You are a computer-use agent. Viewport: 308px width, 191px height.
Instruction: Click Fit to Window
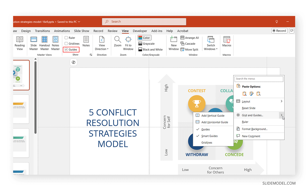click(128, 43)
